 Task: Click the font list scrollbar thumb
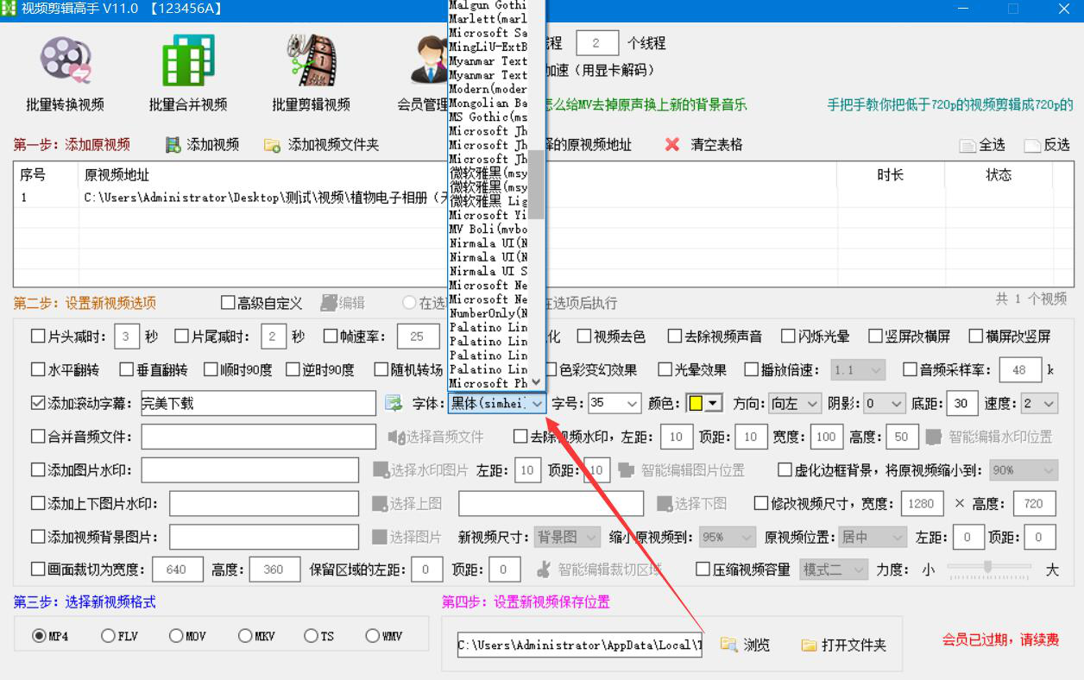(x=537, y=185)
